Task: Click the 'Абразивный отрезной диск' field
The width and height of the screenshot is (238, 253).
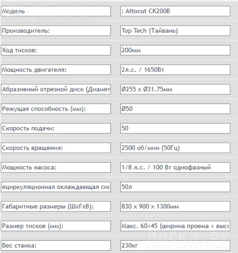Action: (x=56, y=90)
